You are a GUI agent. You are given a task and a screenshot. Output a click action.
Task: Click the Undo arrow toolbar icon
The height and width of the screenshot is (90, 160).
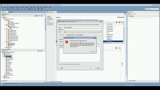pyautogui.click(x=12, y=9)
